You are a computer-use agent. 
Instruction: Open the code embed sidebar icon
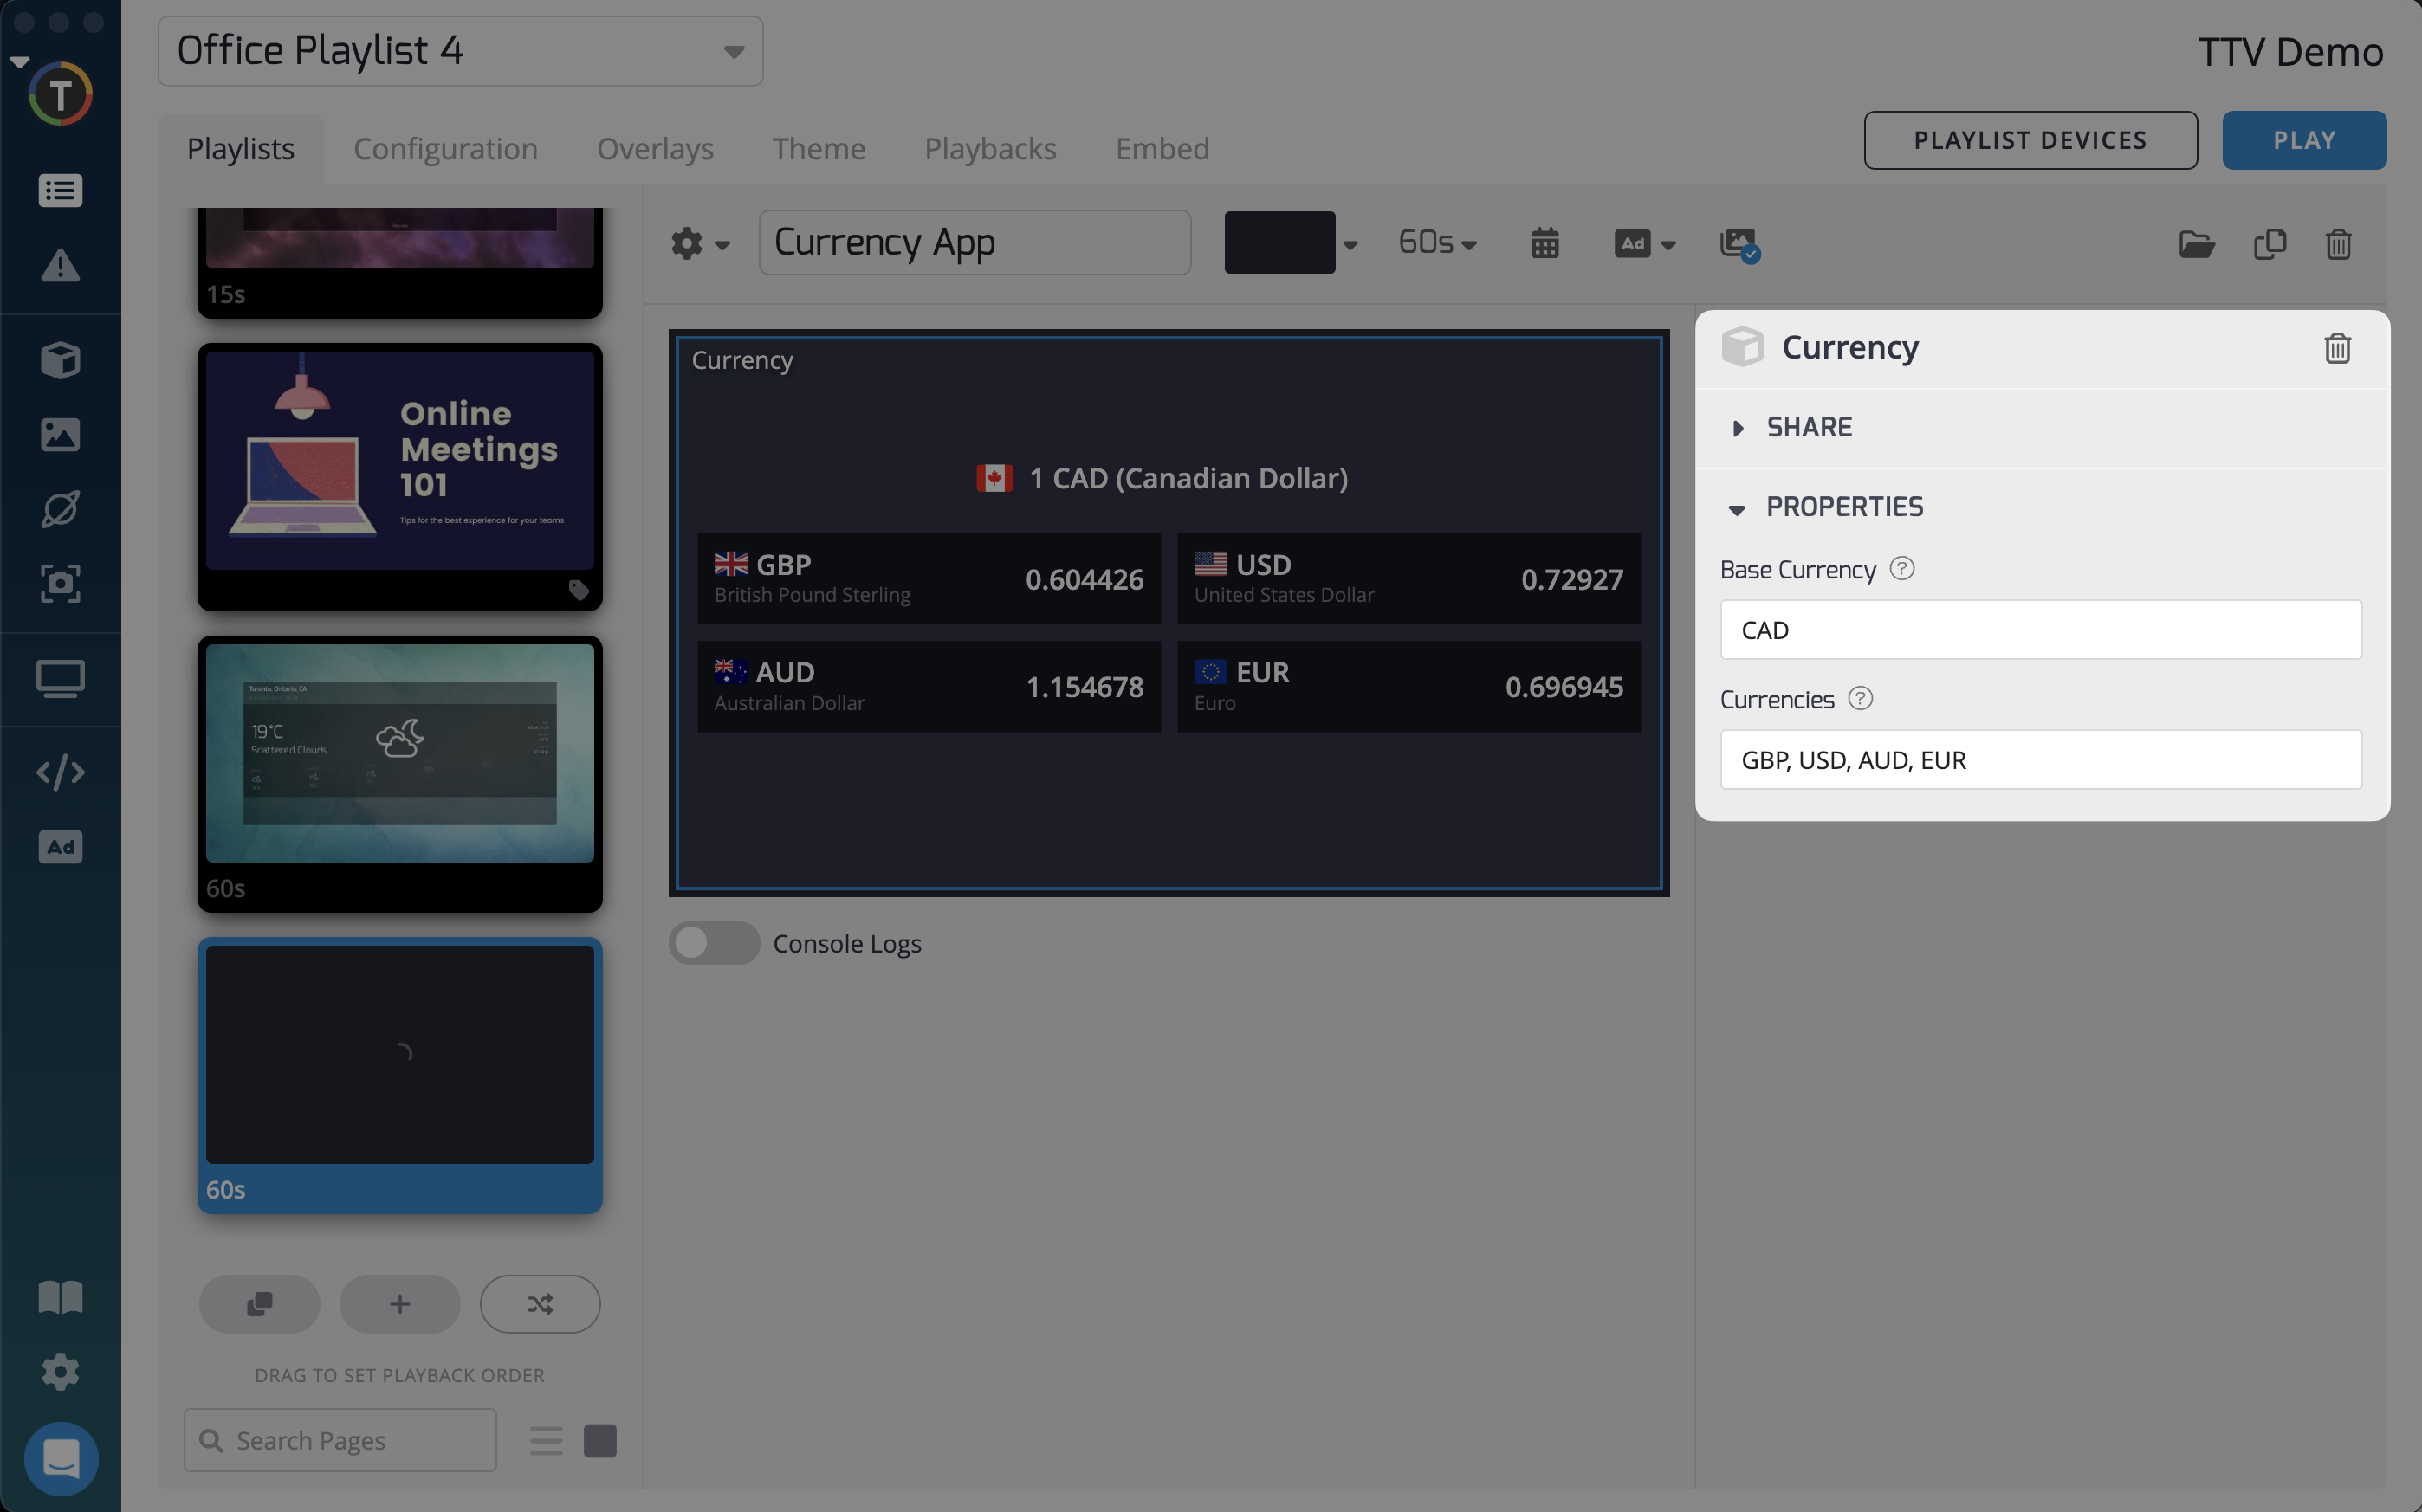coord(60,772)
